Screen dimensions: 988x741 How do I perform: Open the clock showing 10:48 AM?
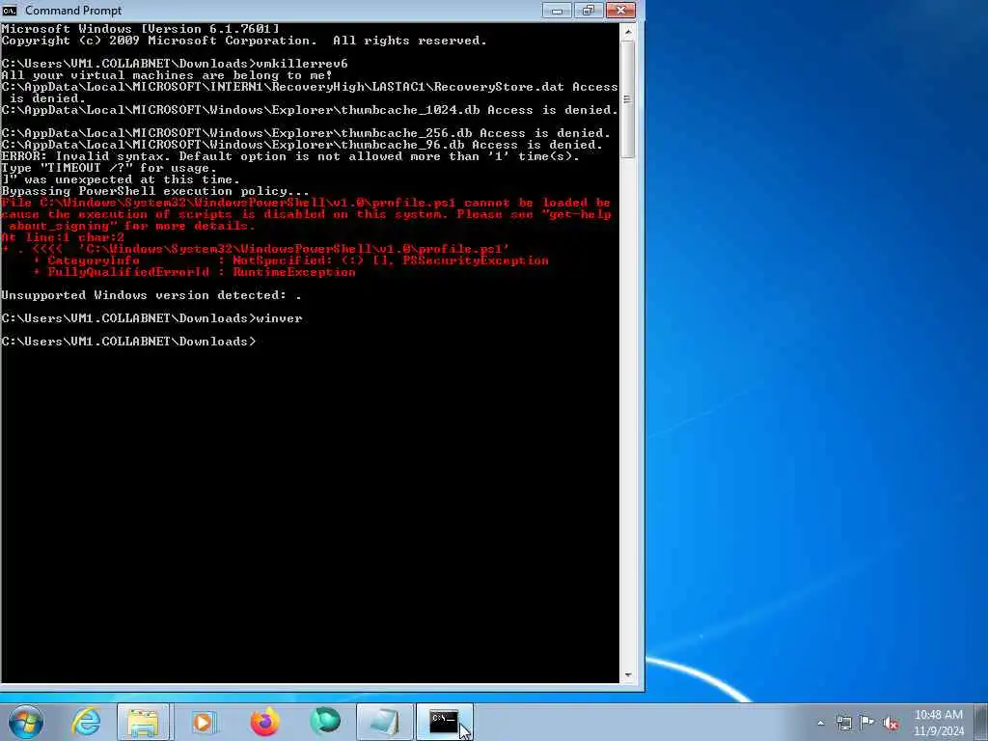tap(938, 723)
